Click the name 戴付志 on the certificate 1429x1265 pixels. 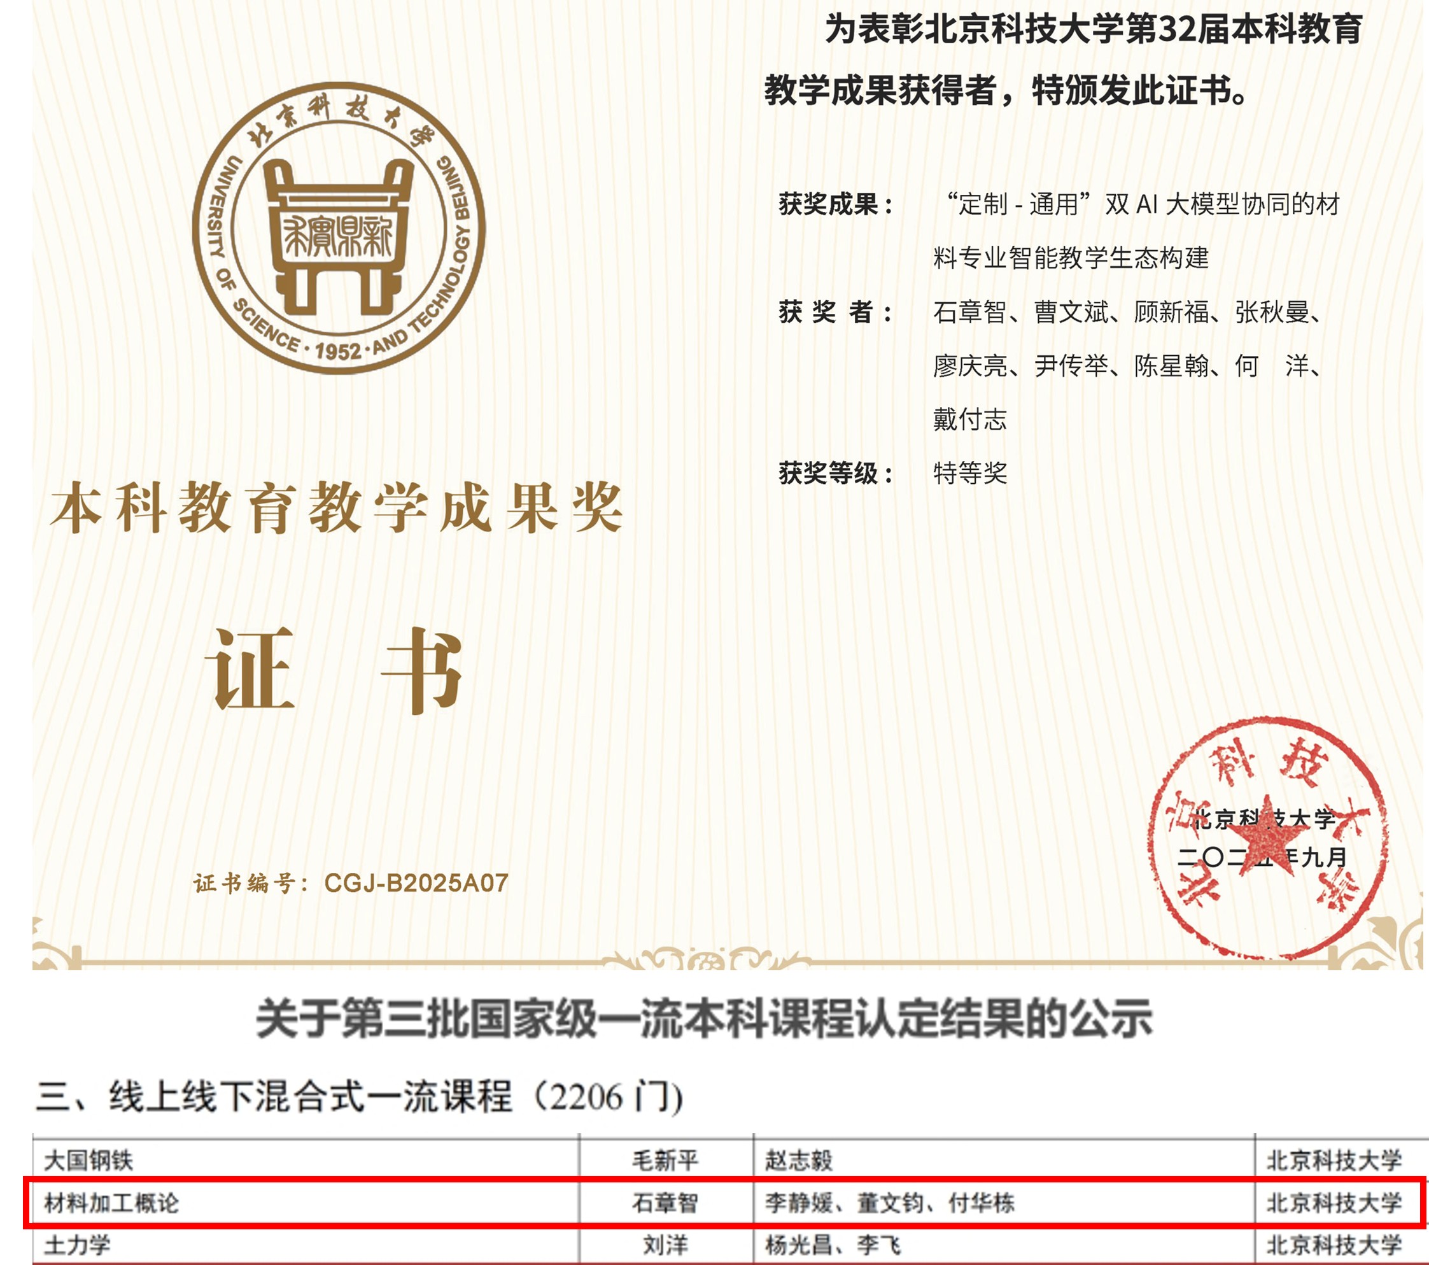[969, 420]
